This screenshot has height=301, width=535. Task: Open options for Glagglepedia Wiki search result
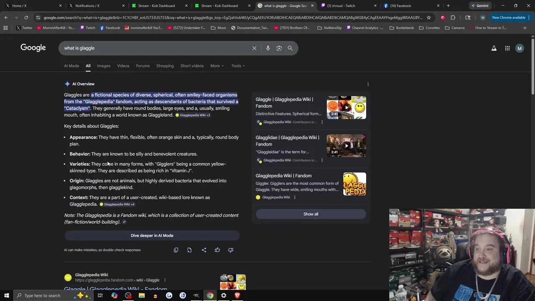(165, 280)
